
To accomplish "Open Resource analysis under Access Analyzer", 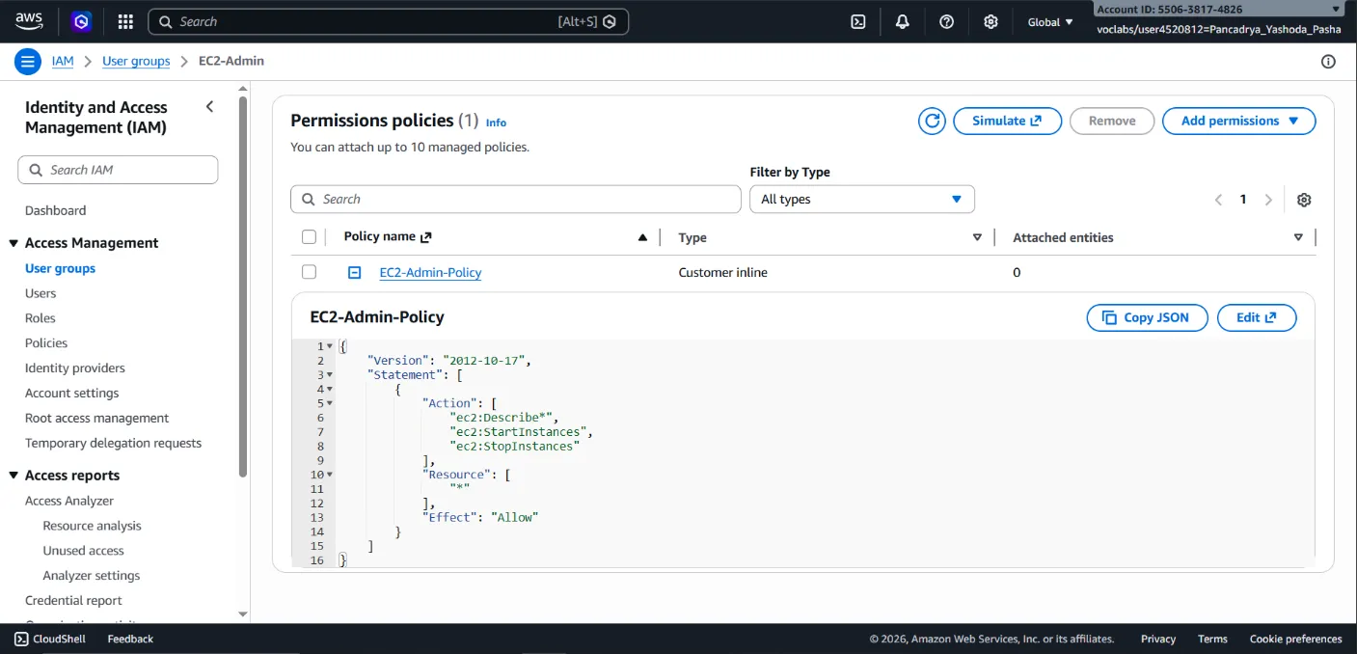I will pyautogui.click(x=92, y=526).
